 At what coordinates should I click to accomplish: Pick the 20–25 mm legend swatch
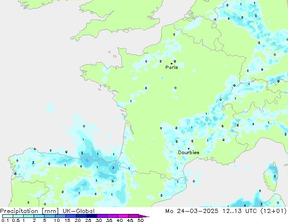[81, 216]
